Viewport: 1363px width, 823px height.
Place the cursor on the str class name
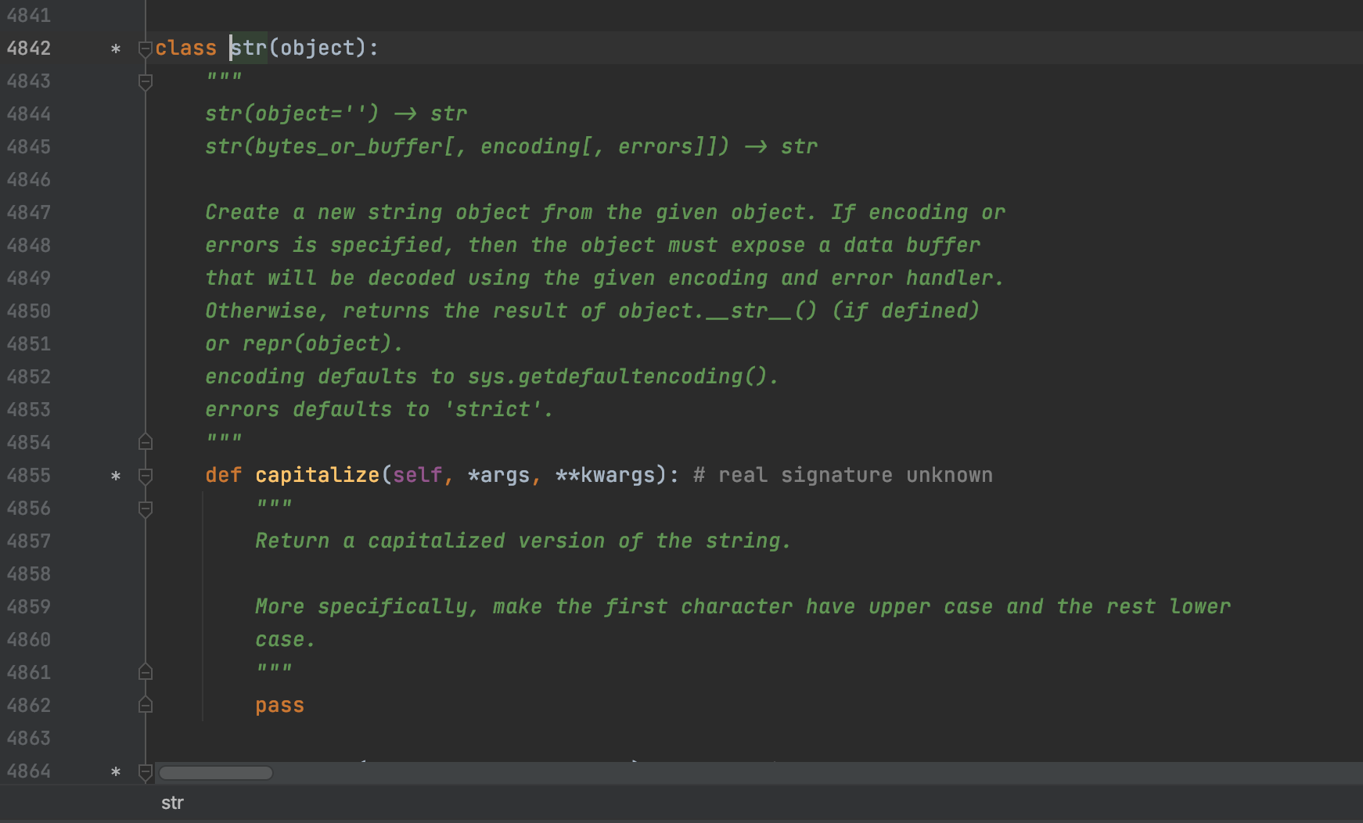pos(249,48)
